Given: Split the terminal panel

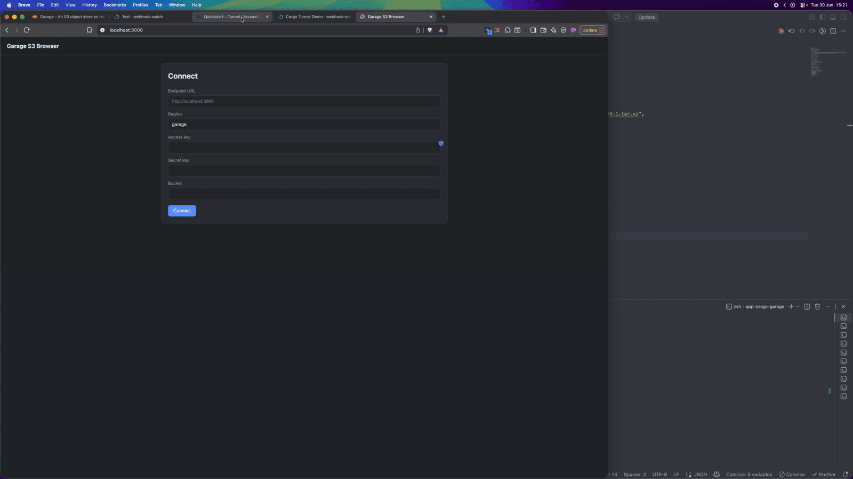Looking at the screenshot, I should coord(807,307).
